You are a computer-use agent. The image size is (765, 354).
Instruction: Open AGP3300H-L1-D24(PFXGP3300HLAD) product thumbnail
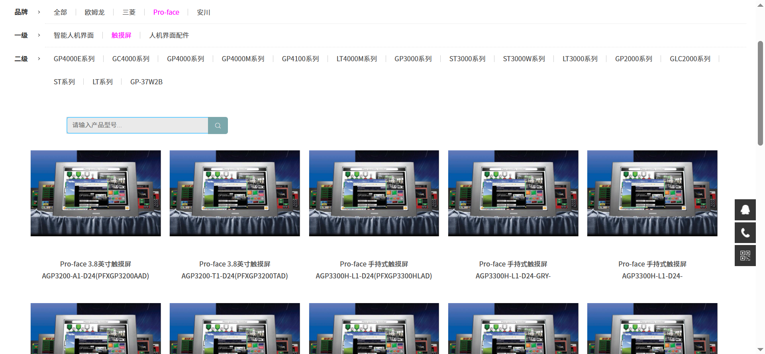[x=374, y=193]
